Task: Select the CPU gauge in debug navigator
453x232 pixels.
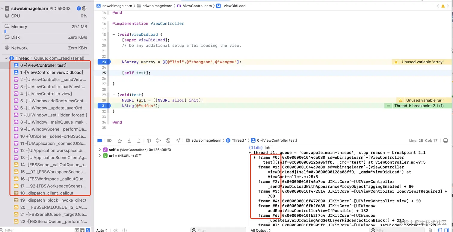Action: (46, 16)
